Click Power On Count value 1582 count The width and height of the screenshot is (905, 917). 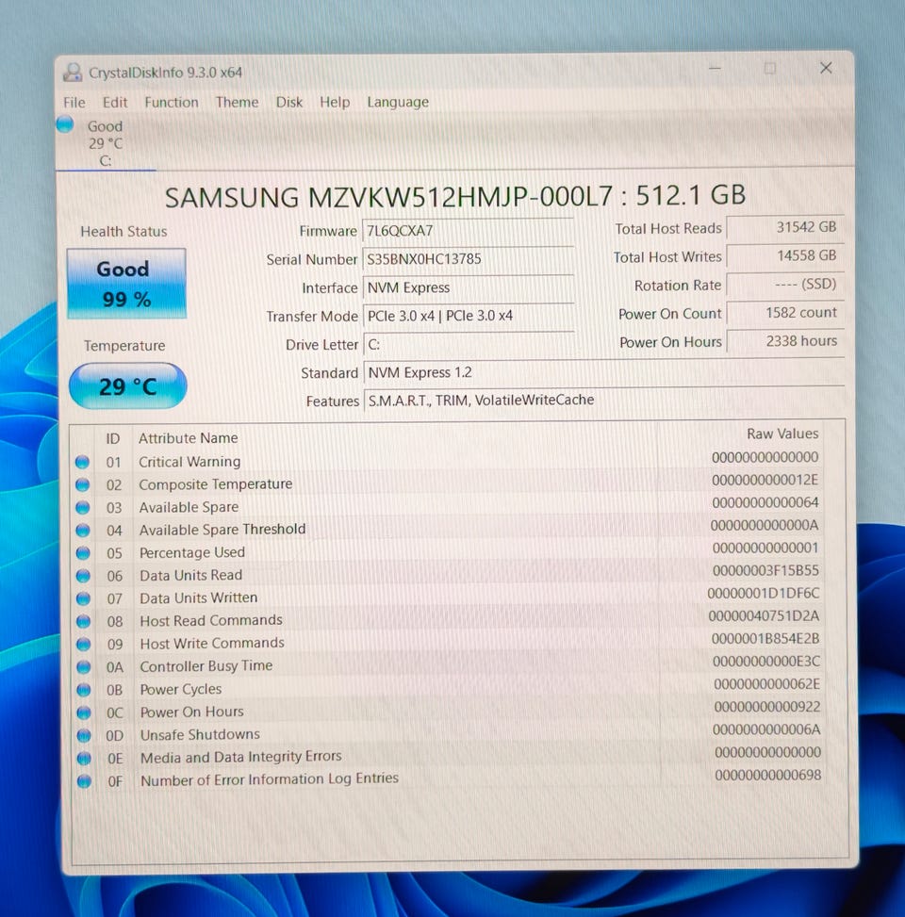pos(784,312)
